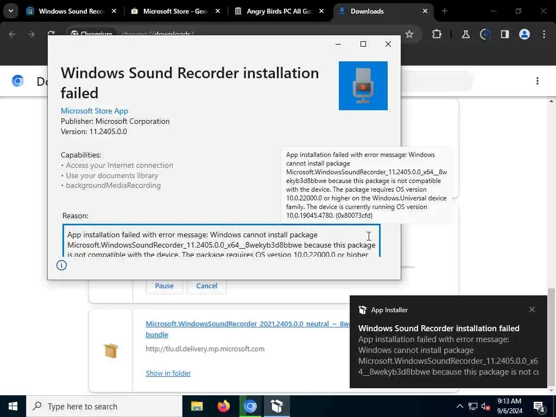Open the tab search dropdown arrow

pyautogui.click(x=11, y=11)
